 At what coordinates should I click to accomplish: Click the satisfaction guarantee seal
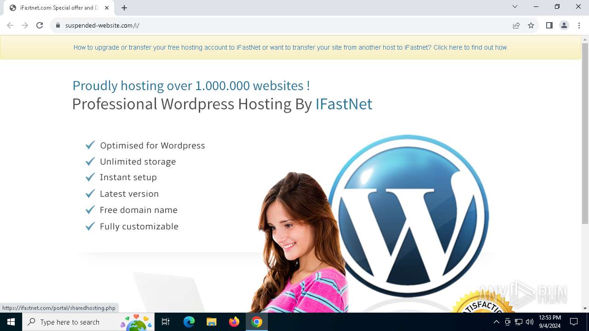click(483, 302)
